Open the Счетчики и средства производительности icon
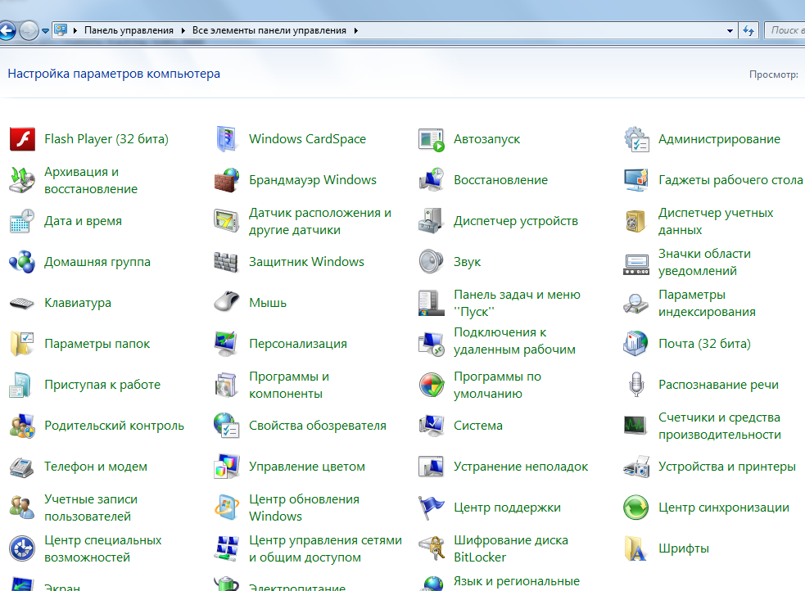805x591 pixels. point(636,426)
